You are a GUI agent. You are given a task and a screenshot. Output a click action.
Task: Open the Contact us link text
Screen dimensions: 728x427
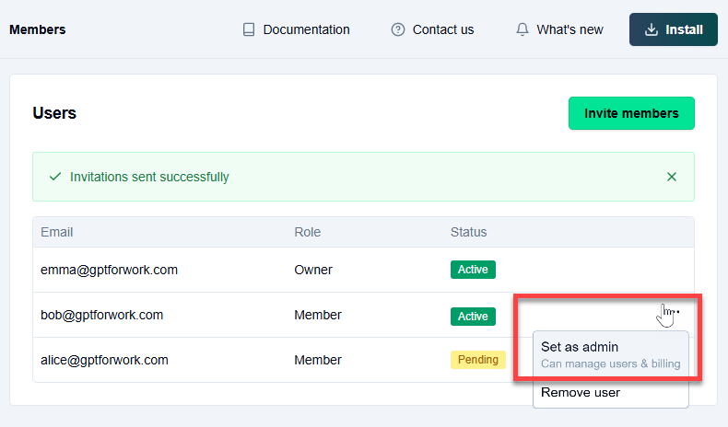click(443, 29)
